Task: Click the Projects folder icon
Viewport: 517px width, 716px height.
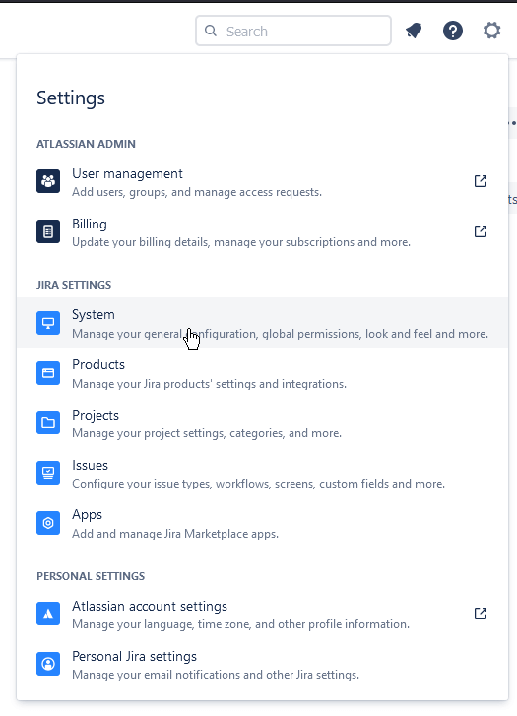Action: [48, 423]
